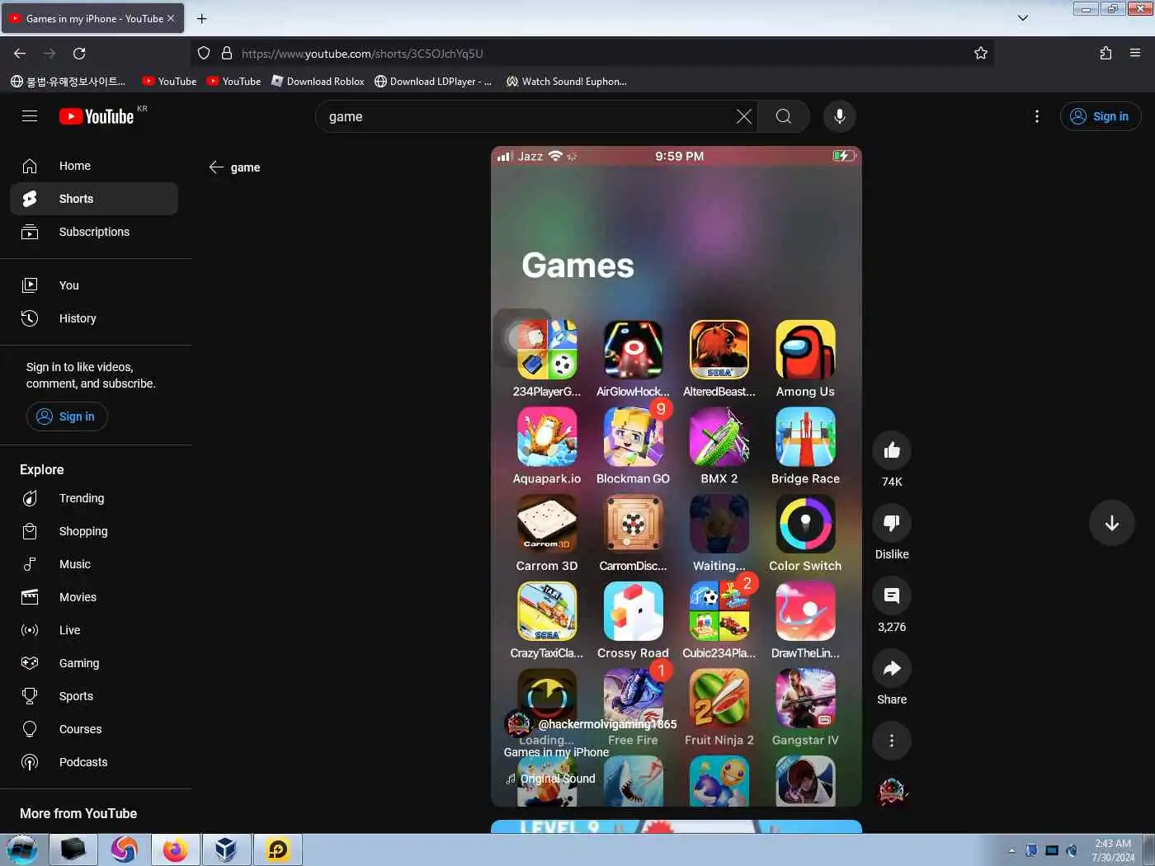The width and height of the screenshot is (1155, 866).
Task: Open @hackermolvigaming1865 channel link
Action: 607,724
